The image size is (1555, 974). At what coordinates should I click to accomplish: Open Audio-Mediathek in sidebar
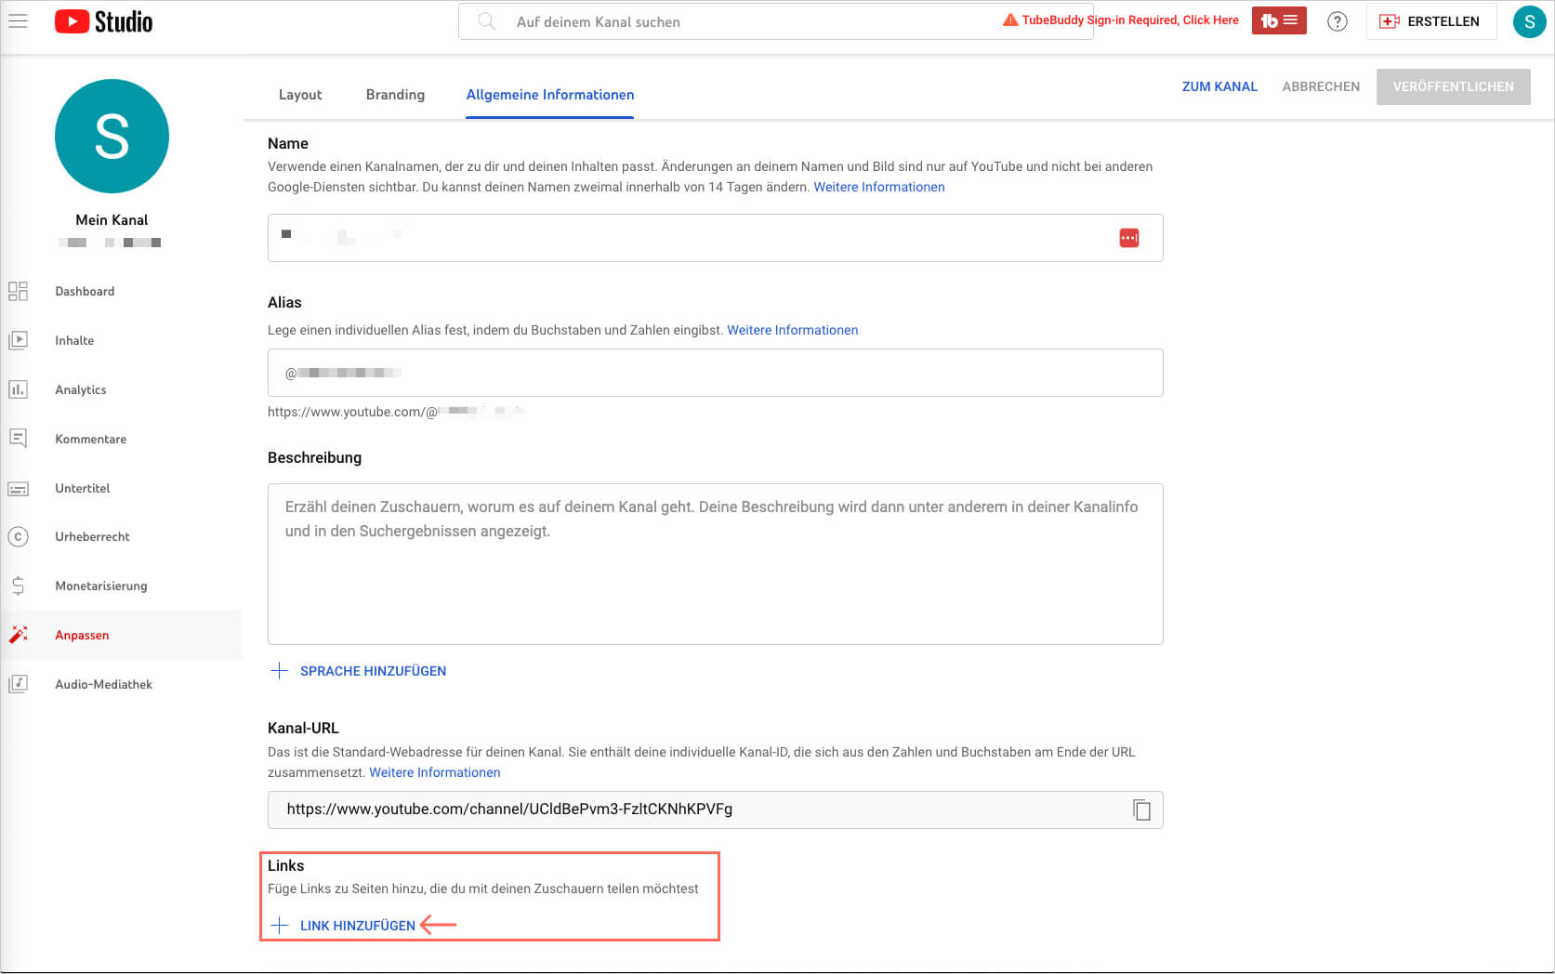[x=103, y=684]
